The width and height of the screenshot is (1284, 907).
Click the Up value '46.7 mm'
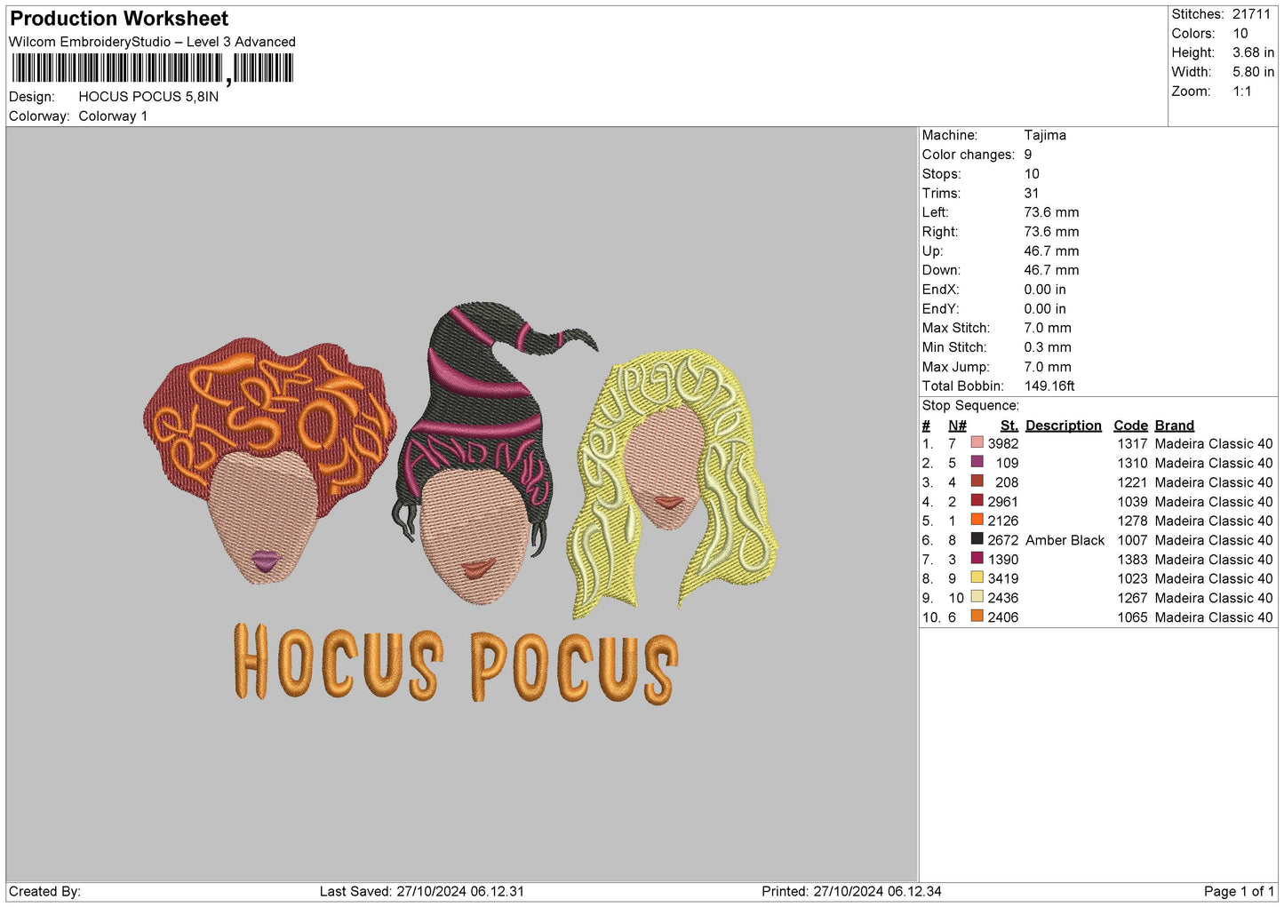[x=1051, y=251]
